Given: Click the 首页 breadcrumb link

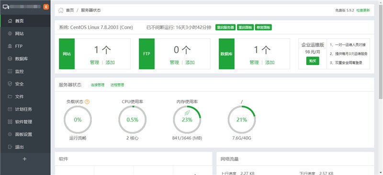Looking at the screenshot, I should [x=70, y=10].
